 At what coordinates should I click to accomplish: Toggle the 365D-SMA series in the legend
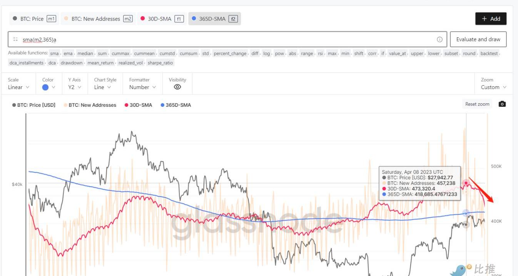click(175, 105)
